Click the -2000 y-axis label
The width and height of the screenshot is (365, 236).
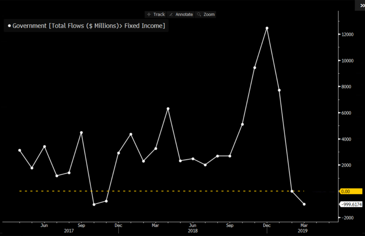348,218
